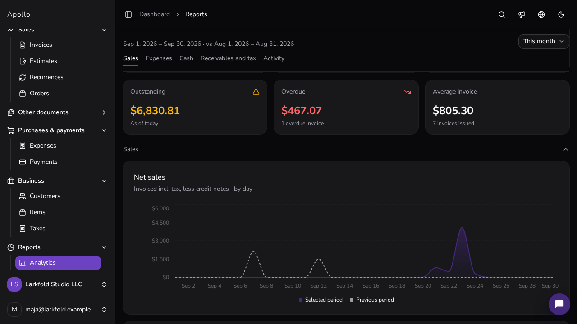Toggle Previous period legend series

(x=372, y=300)
